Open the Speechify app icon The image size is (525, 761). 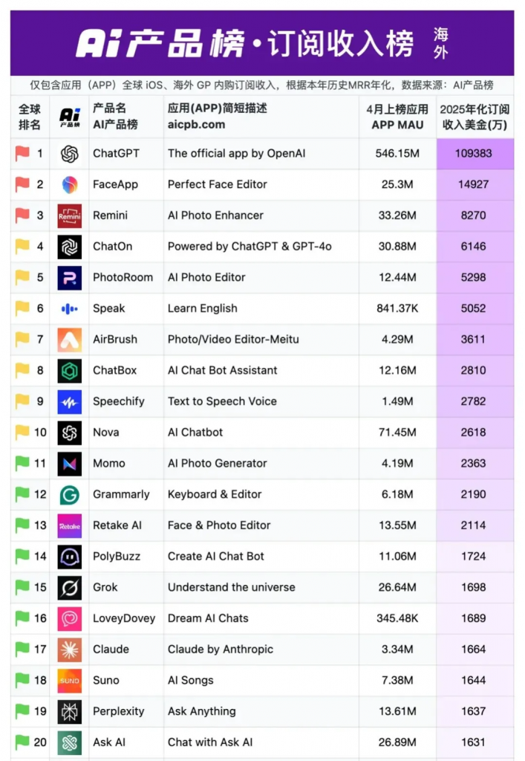coord(70,401)
